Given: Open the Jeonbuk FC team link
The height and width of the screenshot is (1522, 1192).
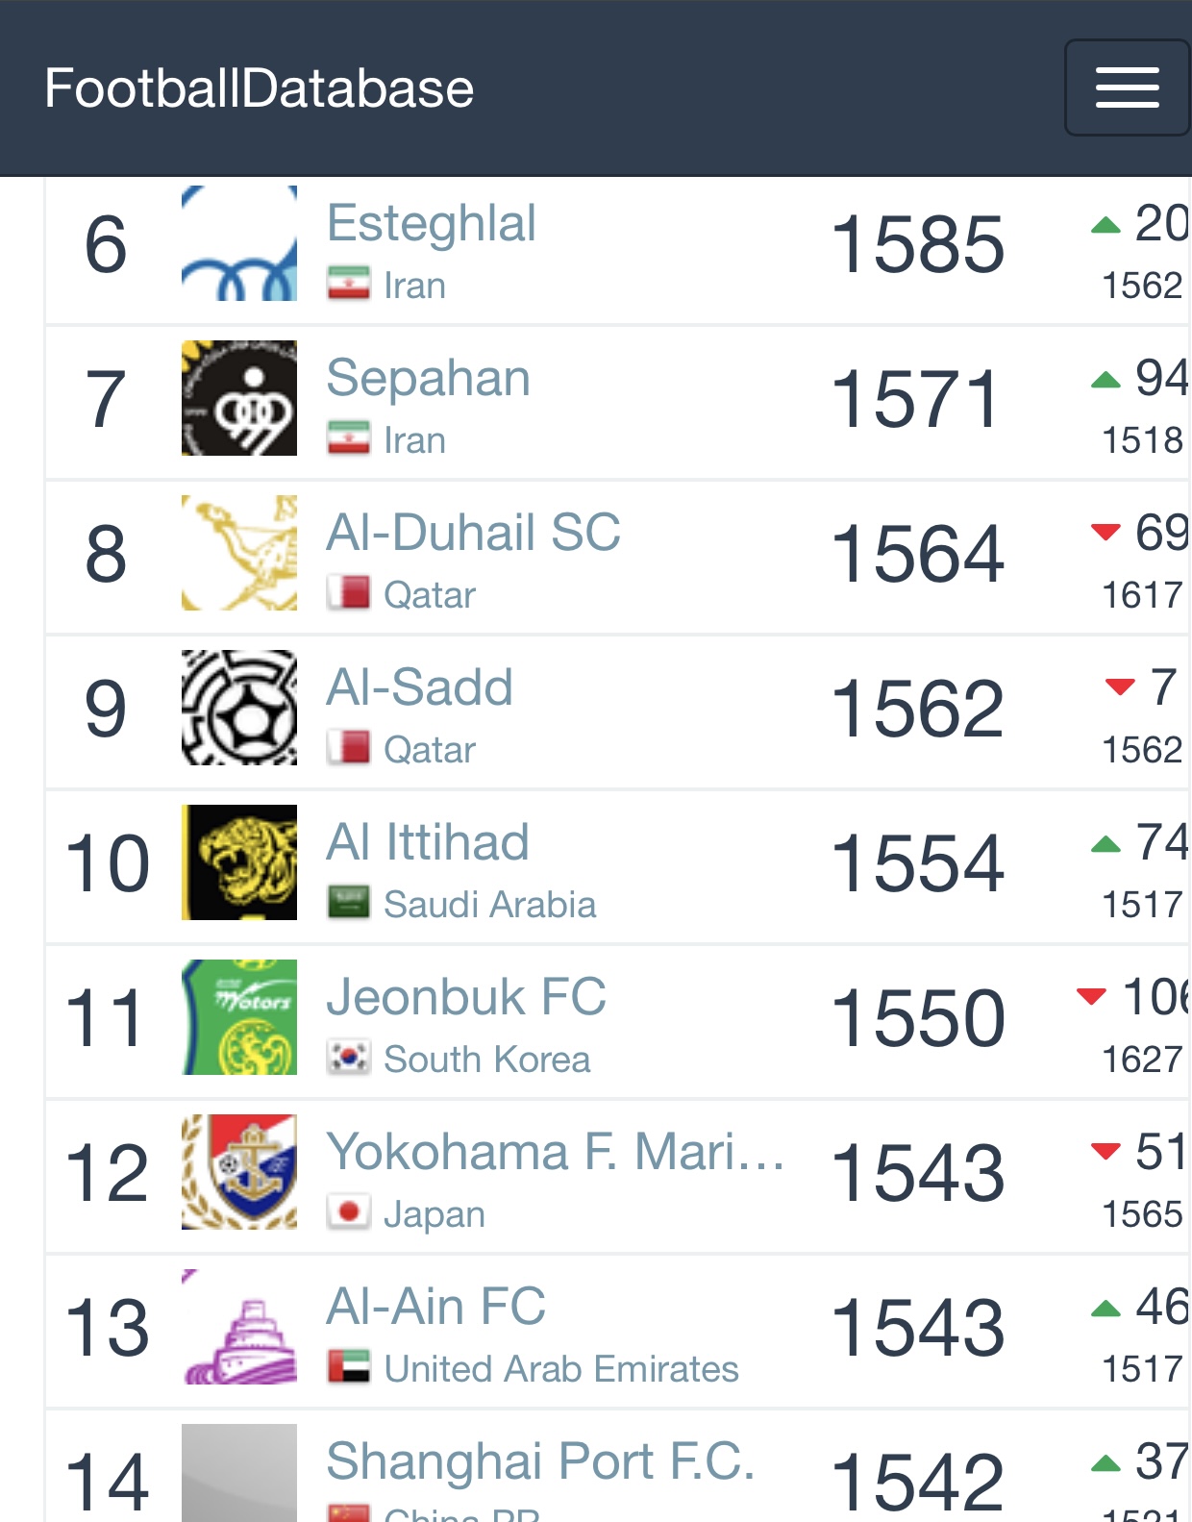Looking at the screenshot, I should [466, 996].
